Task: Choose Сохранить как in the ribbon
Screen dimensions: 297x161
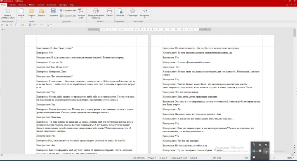Action: [68, 11]
